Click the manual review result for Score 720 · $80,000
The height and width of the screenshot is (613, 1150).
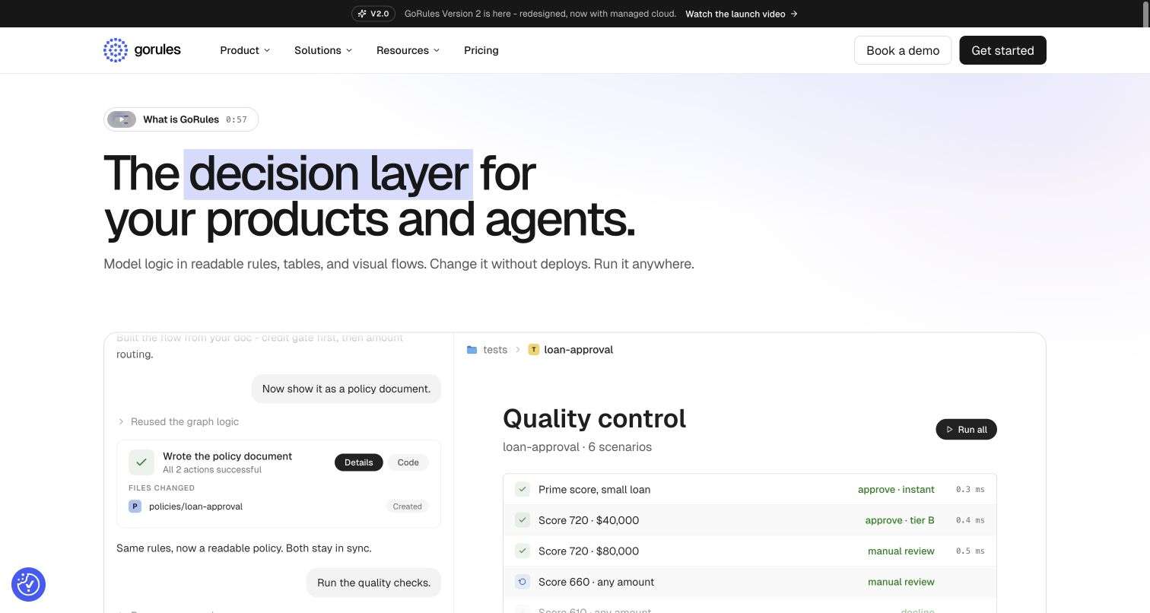901,551
